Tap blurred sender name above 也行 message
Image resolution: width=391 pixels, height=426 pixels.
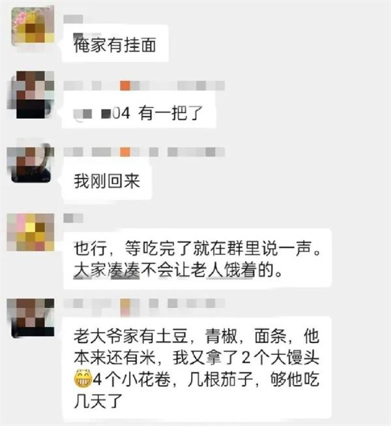(x=73, y=218)
